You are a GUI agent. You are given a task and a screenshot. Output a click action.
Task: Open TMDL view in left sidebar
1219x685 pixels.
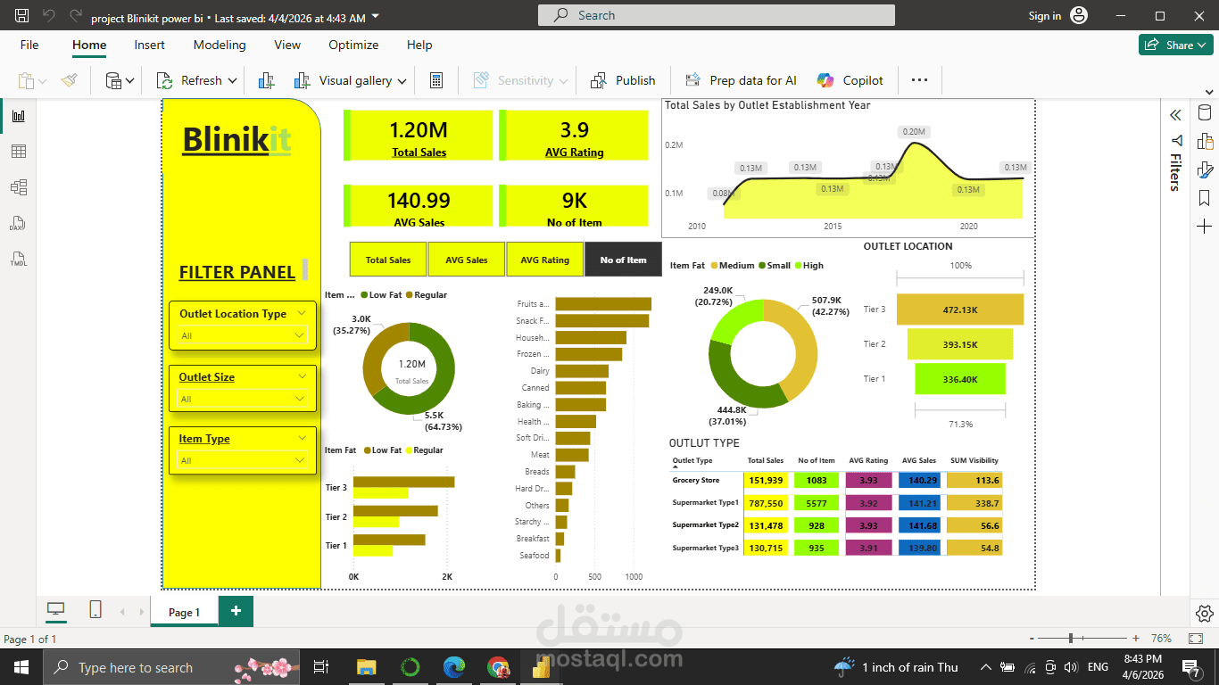click(x=18, y=260)
